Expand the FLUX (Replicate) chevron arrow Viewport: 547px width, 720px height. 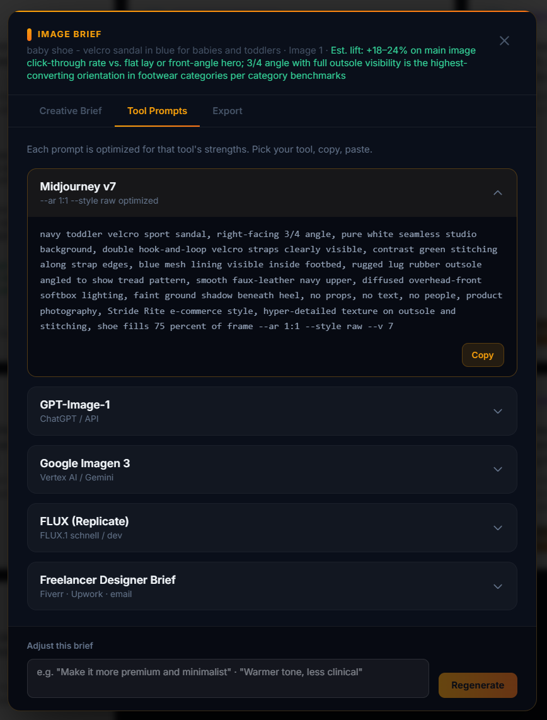point(498,528)
